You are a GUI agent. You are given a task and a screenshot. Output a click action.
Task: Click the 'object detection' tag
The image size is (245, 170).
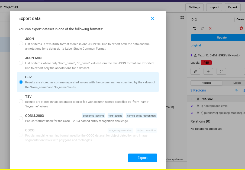146,130
